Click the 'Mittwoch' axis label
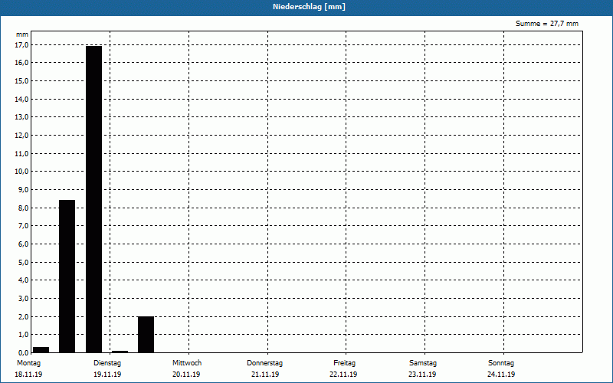613x383 pixels. click(187, 363)
